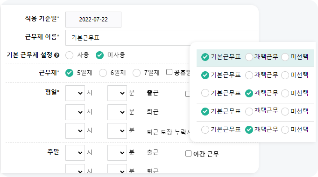Image resolution: width=318 pixels, height=177 pixels.
Task: Click the help icon beside 기본 근무제 설정
Action: point(57,55)
